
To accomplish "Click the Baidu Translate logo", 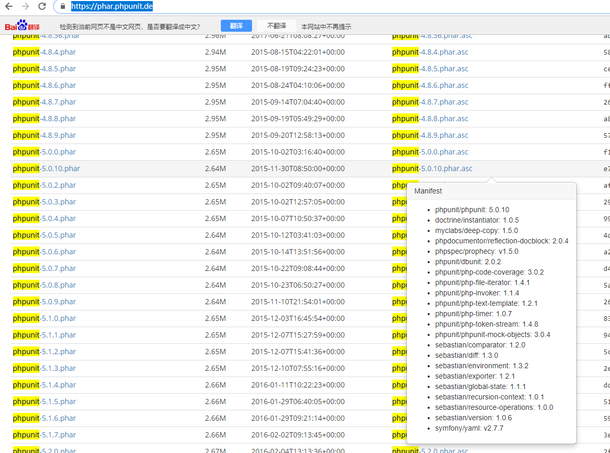I will 22,26.
